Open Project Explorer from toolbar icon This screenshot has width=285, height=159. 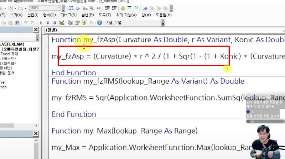(70, 23)
